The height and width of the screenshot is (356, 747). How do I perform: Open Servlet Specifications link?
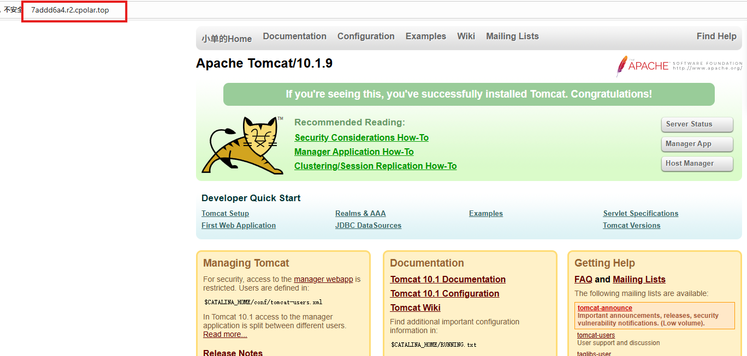tap(641, 214)
